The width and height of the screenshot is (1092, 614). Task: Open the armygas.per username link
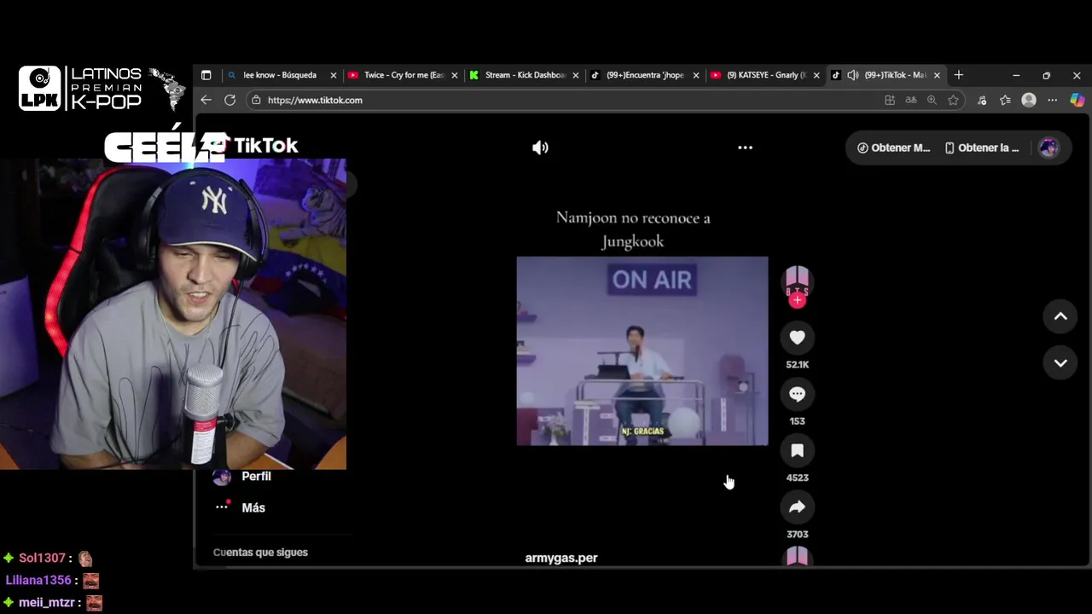[561, 558]
